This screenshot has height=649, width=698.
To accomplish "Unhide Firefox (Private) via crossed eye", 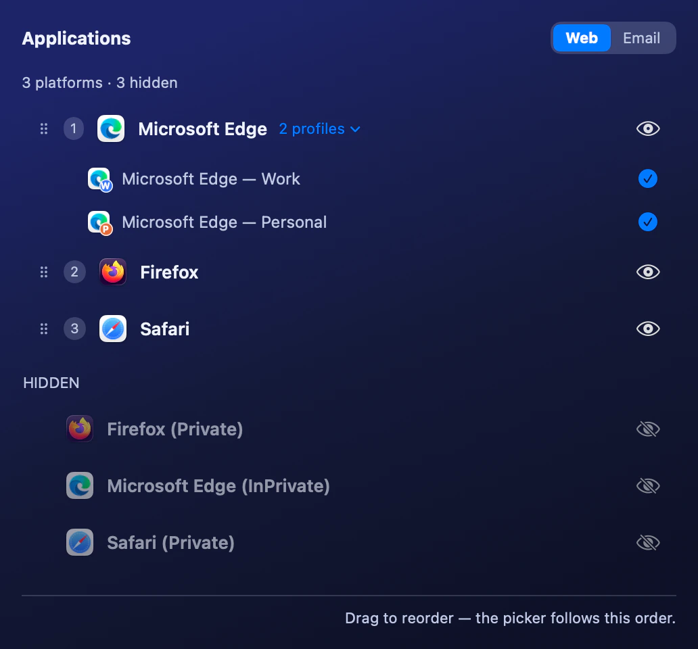I will [648, 429].
